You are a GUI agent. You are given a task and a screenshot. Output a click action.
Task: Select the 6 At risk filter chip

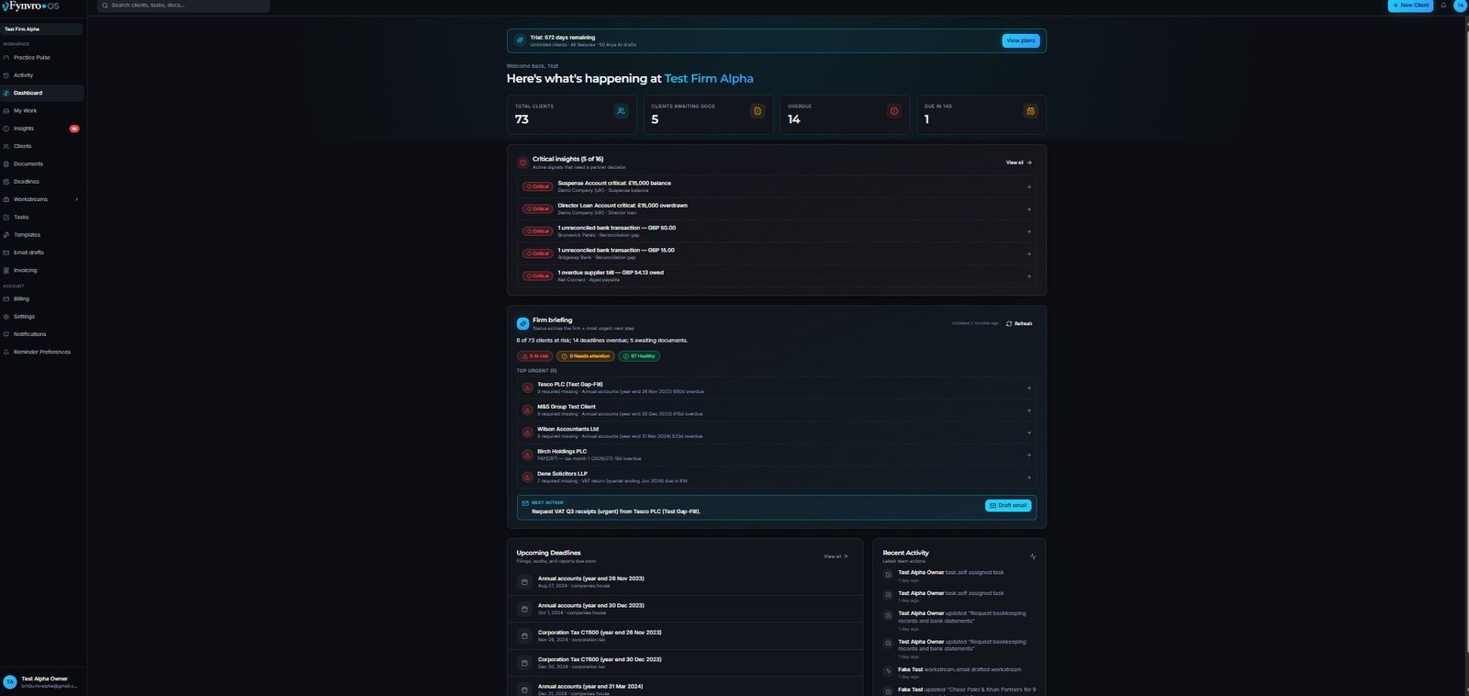coord(534,356)
